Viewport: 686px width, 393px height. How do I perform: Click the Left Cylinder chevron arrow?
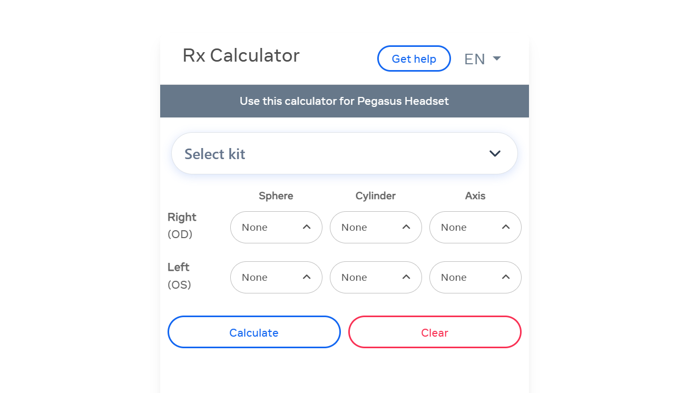click(x=406, y=277)
